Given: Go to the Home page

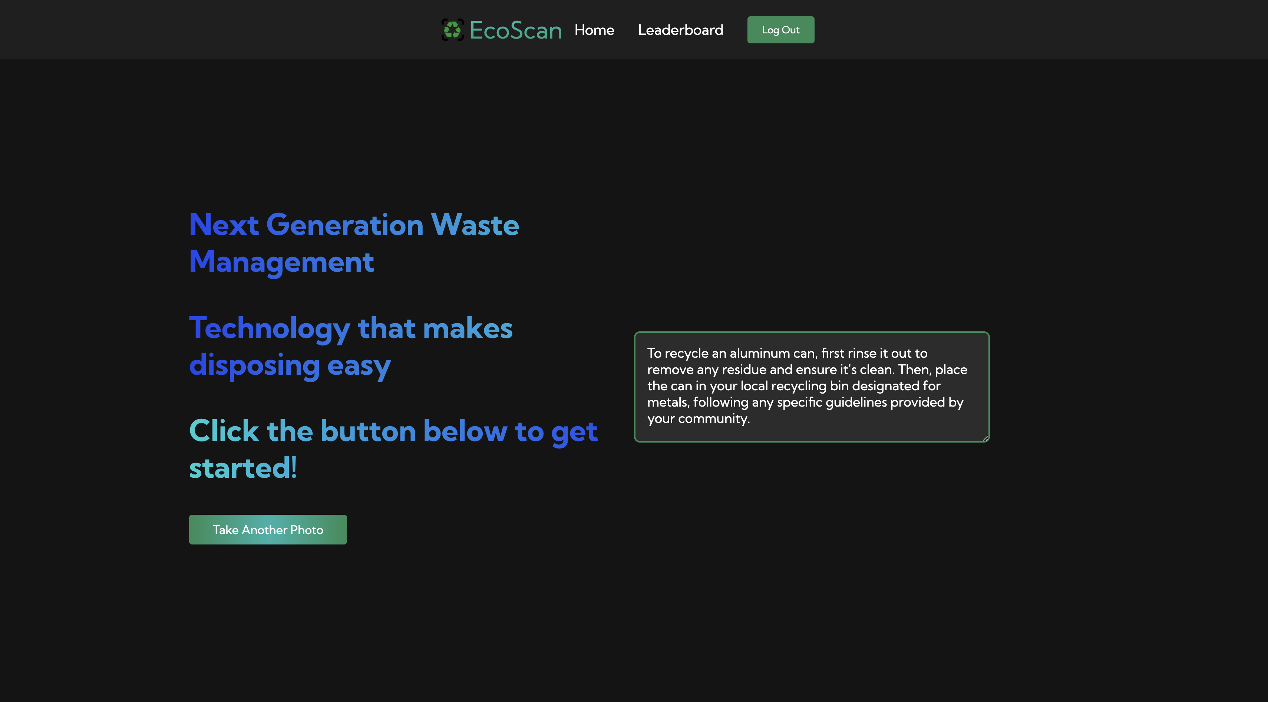Looking at the screenshot, I should click(x=594, y=30).
